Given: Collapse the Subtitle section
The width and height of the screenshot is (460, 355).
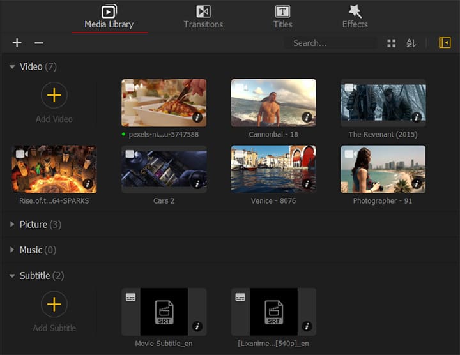Looking at the screenshot, I should point(12,276).
